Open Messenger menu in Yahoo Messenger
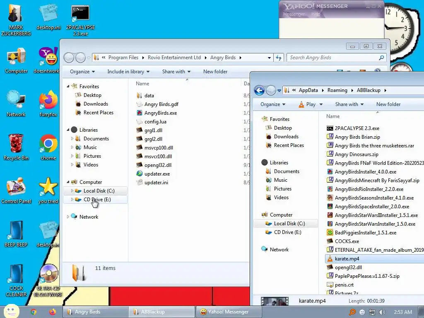 point(294,14)
